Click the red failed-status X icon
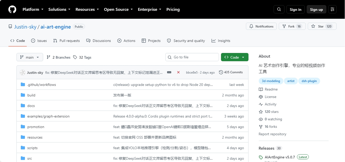Image resolution: width=345 pixels, height=162 pixels. tap(178, 73)
